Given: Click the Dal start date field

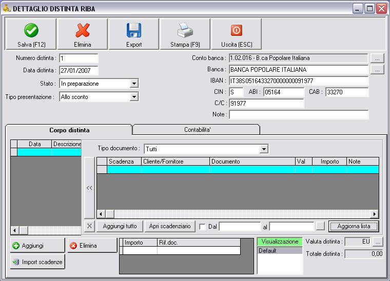Looking at the screenshot, I should [x=240, y=227].
